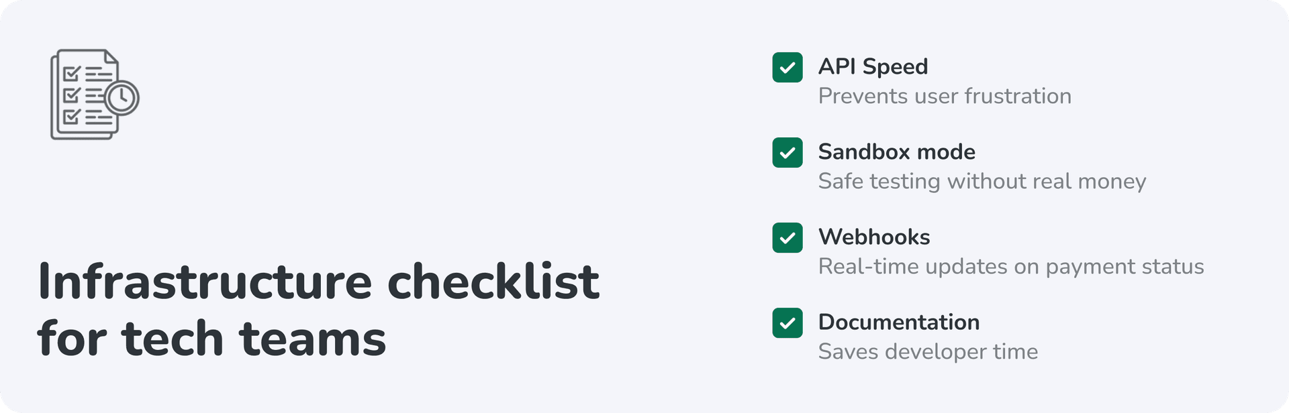Viewport: 1289px width, 413px height.
Task: Open the Documentation item title
Action: [898, 322]
